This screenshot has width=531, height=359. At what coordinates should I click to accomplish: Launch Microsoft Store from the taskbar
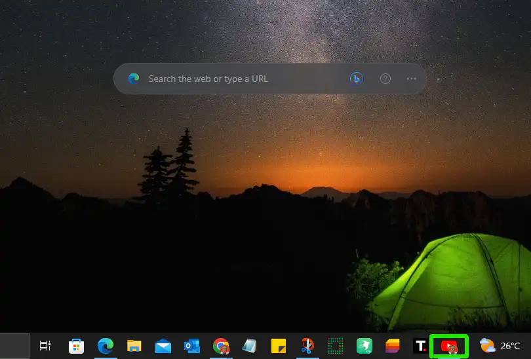pos(76,346)
